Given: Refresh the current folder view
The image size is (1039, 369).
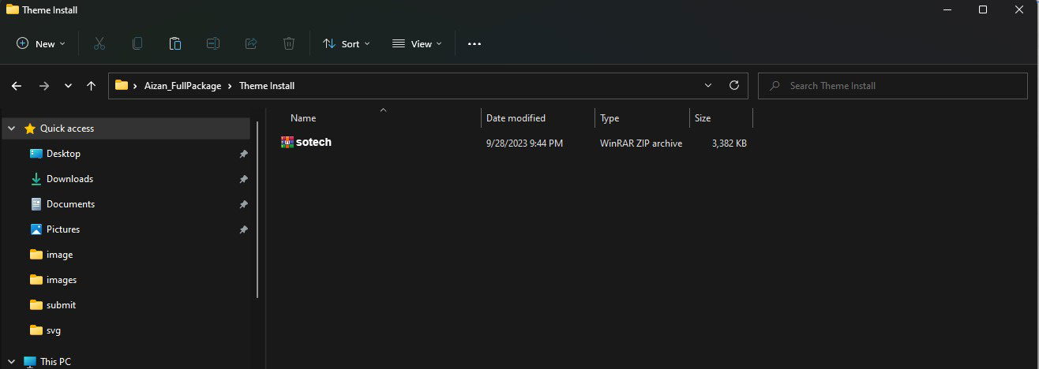Looking at the screenshot, I should point(733,85).
